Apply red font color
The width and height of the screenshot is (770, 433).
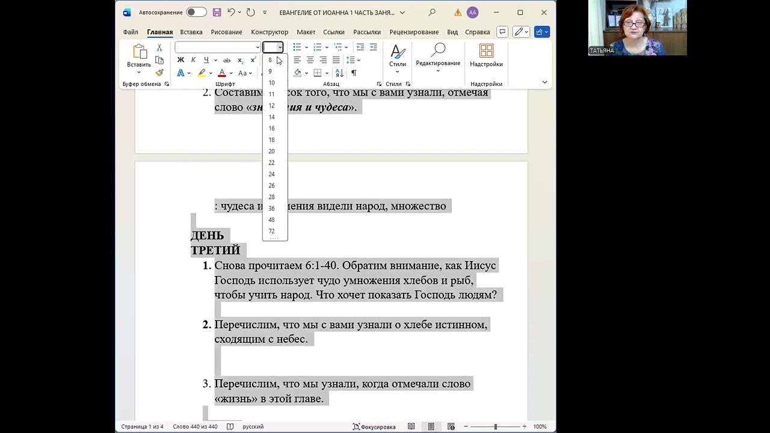222,73
